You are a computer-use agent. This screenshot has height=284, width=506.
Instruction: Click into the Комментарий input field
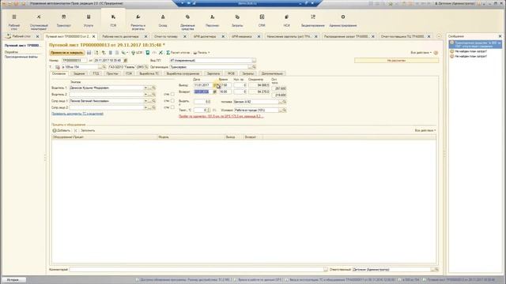pyautogui.click(x=197, y=270)
